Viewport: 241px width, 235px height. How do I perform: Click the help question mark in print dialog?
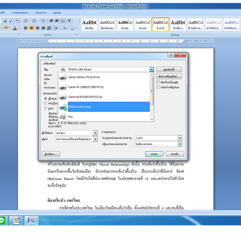[x=171, y=55]
